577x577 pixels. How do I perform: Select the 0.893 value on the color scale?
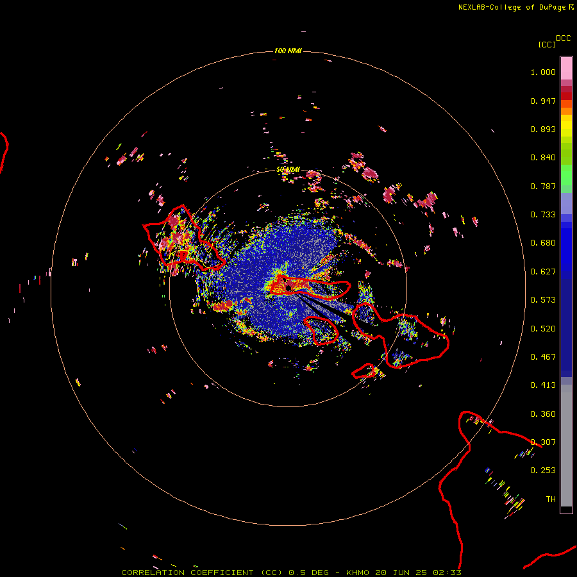(x=543, y=129)
